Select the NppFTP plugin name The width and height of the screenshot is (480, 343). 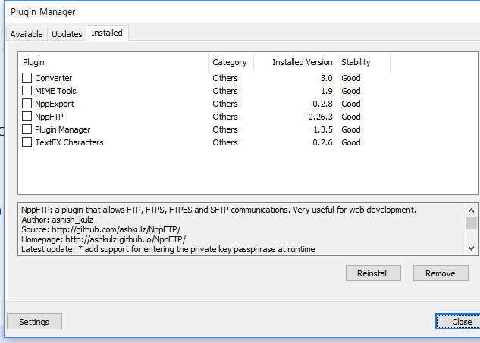[x=49, y=117]
